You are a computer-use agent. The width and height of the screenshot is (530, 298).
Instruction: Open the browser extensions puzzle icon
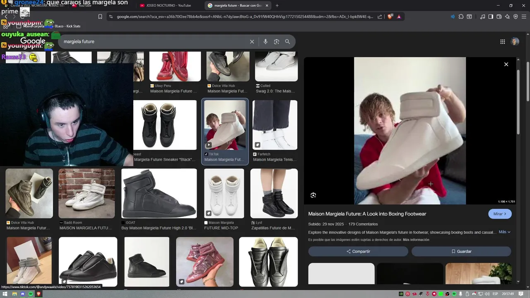point(461,17)
